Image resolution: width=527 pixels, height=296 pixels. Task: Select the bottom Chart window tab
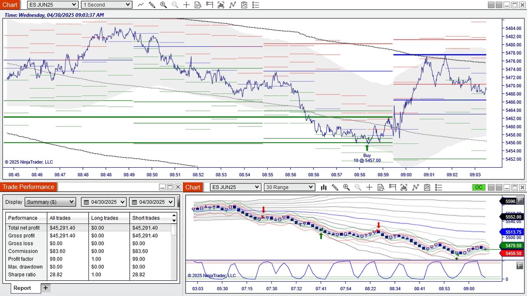[x=193, y=187]
